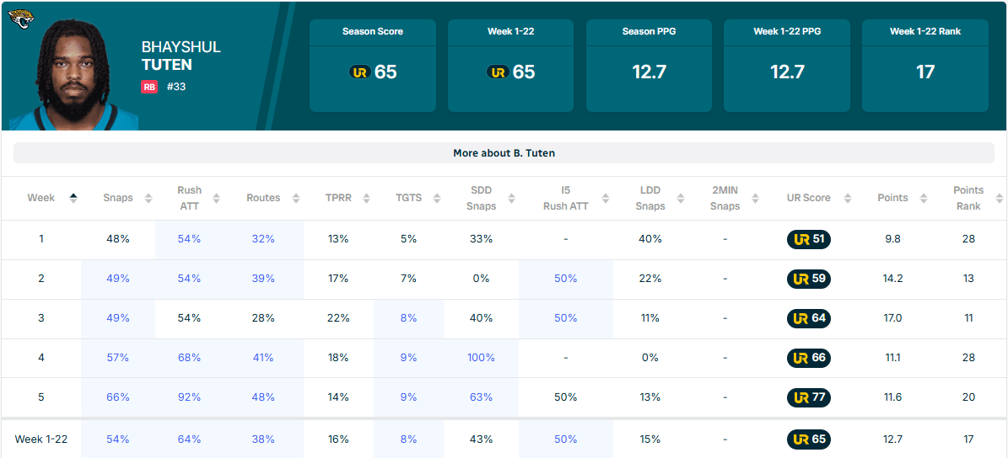Image resolution: width=1008 pixels, height=458 pixels.
Task: Click 40% LDD Snaps value in Week 1
Action: [x=650, y=239]
